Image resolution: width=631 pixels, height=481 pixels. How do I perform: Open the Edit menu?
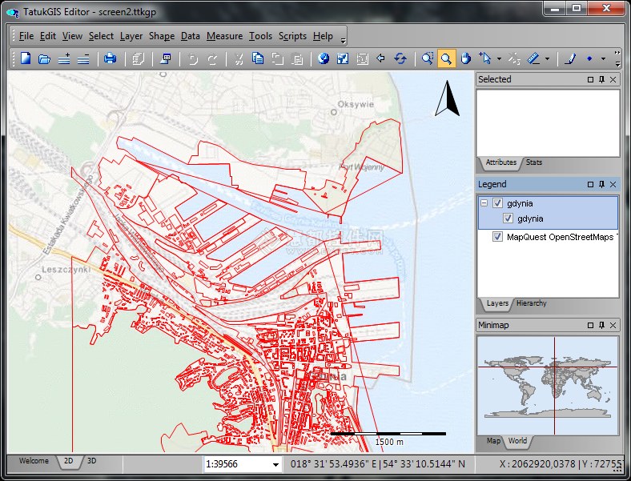(x=47, y=36)
